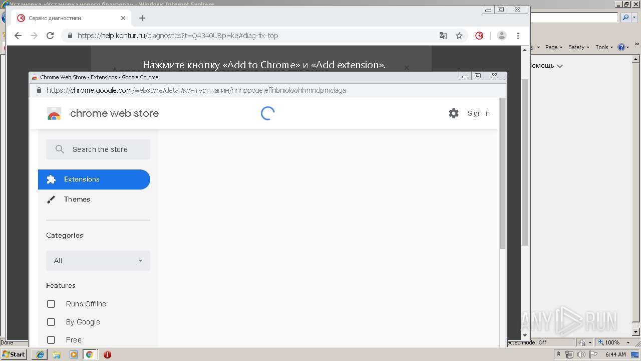Click the red Kontur extension icon
The width and height of the screenshot is (641, 361).
click(479, 36)
